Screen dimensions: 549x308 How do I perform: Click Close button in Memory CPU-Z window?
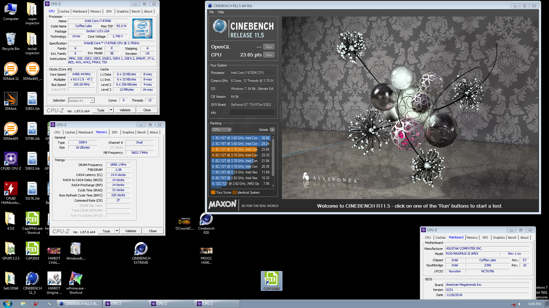153,231
